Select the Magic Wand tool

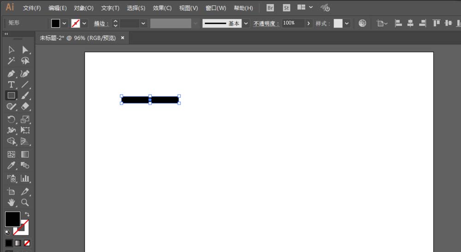(x=12, y=61)
